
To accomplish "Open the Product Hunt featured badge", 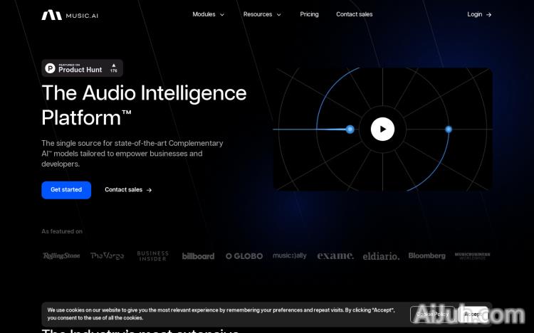I will coord(82,68).
